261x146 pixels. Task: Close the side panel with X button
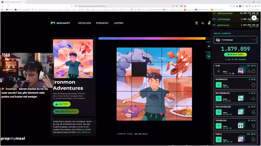click(x=254, y=18)
